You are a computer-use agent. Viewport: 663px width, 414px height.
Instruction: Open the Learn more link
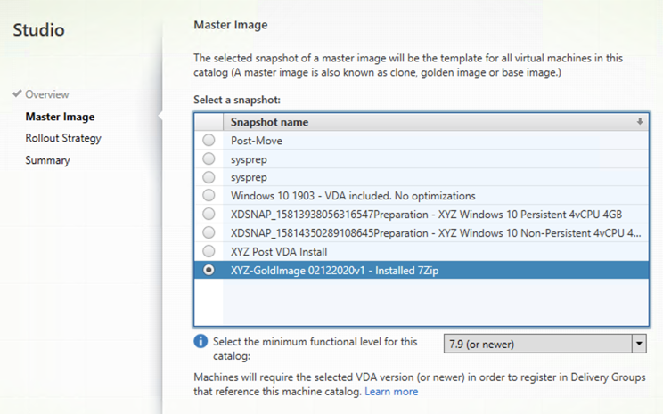(391, 392)
